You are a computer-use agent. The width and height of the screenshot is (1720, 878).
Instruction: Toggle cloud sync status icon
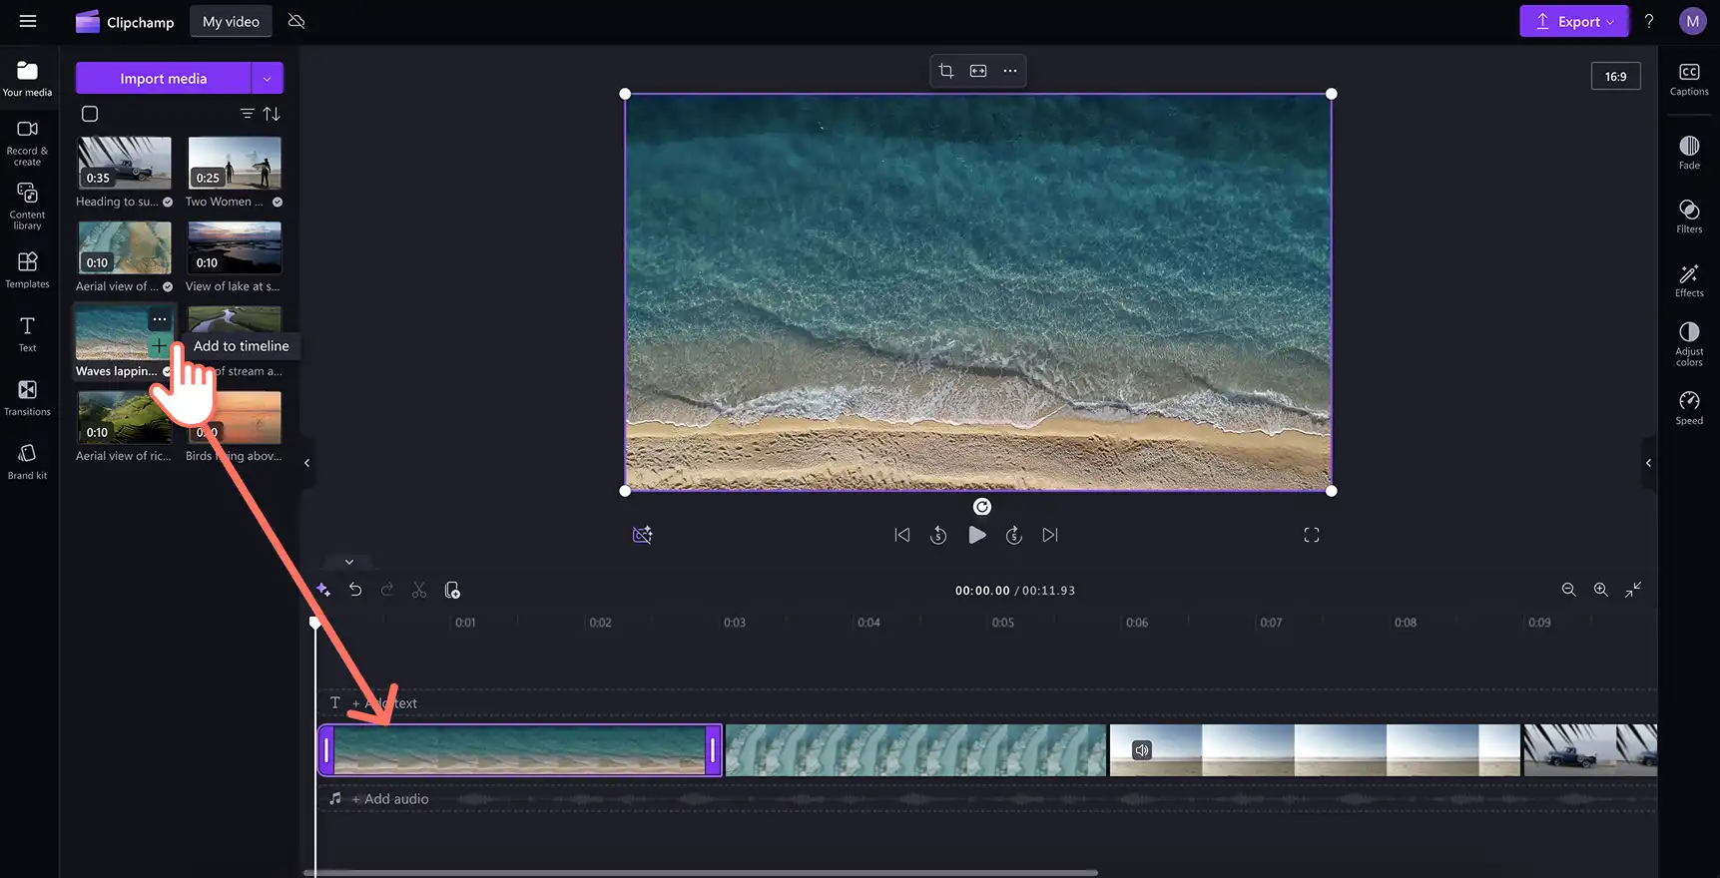click(296, 21)
